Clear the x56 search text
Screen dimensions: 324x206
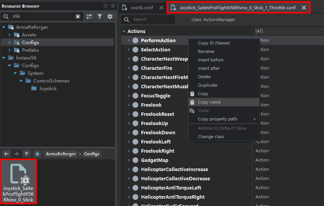pyautogui.click(x=78, y=16)
